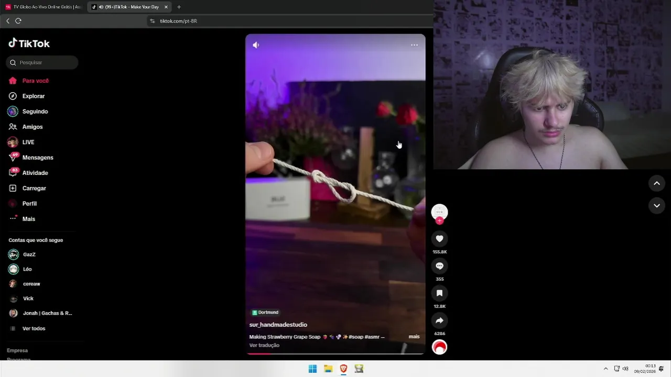The image size is (671, 377).
Task: Reload the page
Action: 18,21
